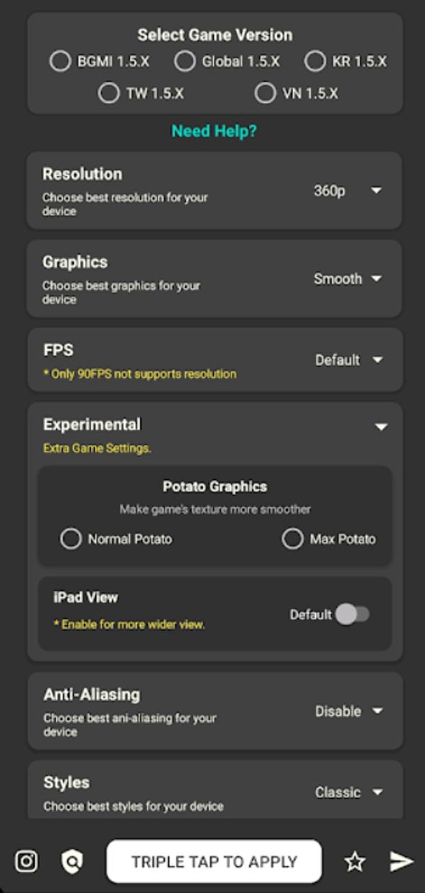The image size is (425, 893).
Task: Collapse the Experimental section arrow
Action: 381,427
